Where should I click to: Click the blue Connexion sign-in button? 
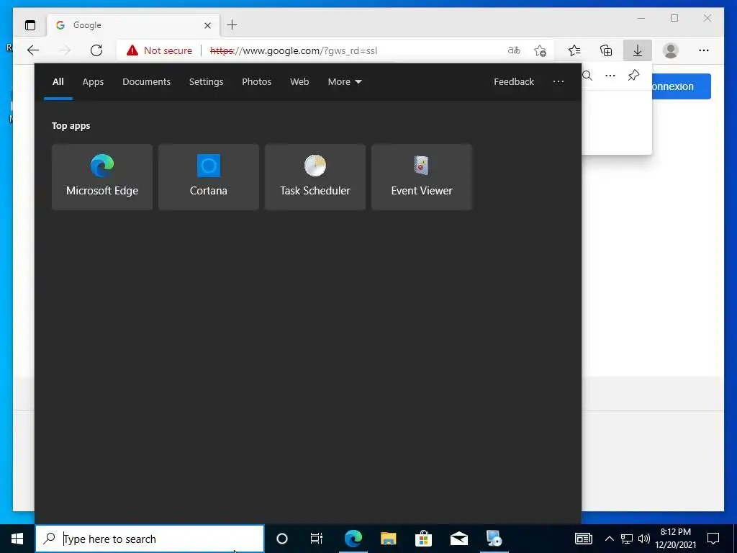tap(681, 86)
